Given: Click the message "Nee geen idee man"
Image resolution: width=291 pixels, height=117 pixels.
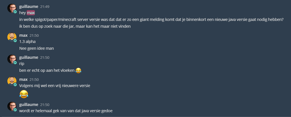Looking at the screenshot, I should pos(36,48).
